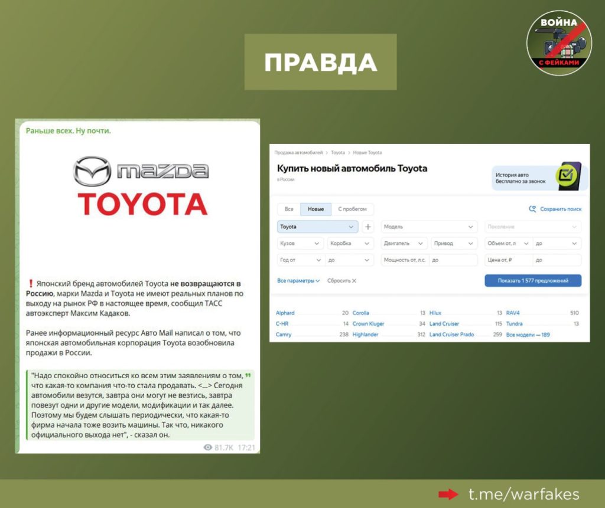Screen dimensions: 605x508
Task: Click the plus icon next to Toyota brand
Action: pos(367,227)
